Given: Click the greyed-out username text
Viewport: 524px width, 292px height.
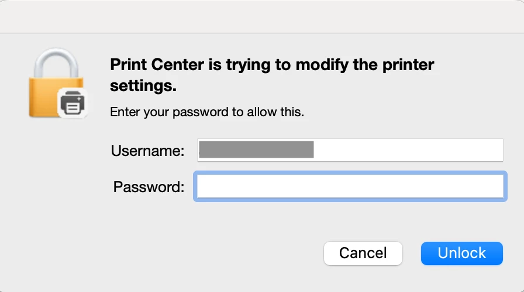Looking at the screenshot, I should coord(256,150).
